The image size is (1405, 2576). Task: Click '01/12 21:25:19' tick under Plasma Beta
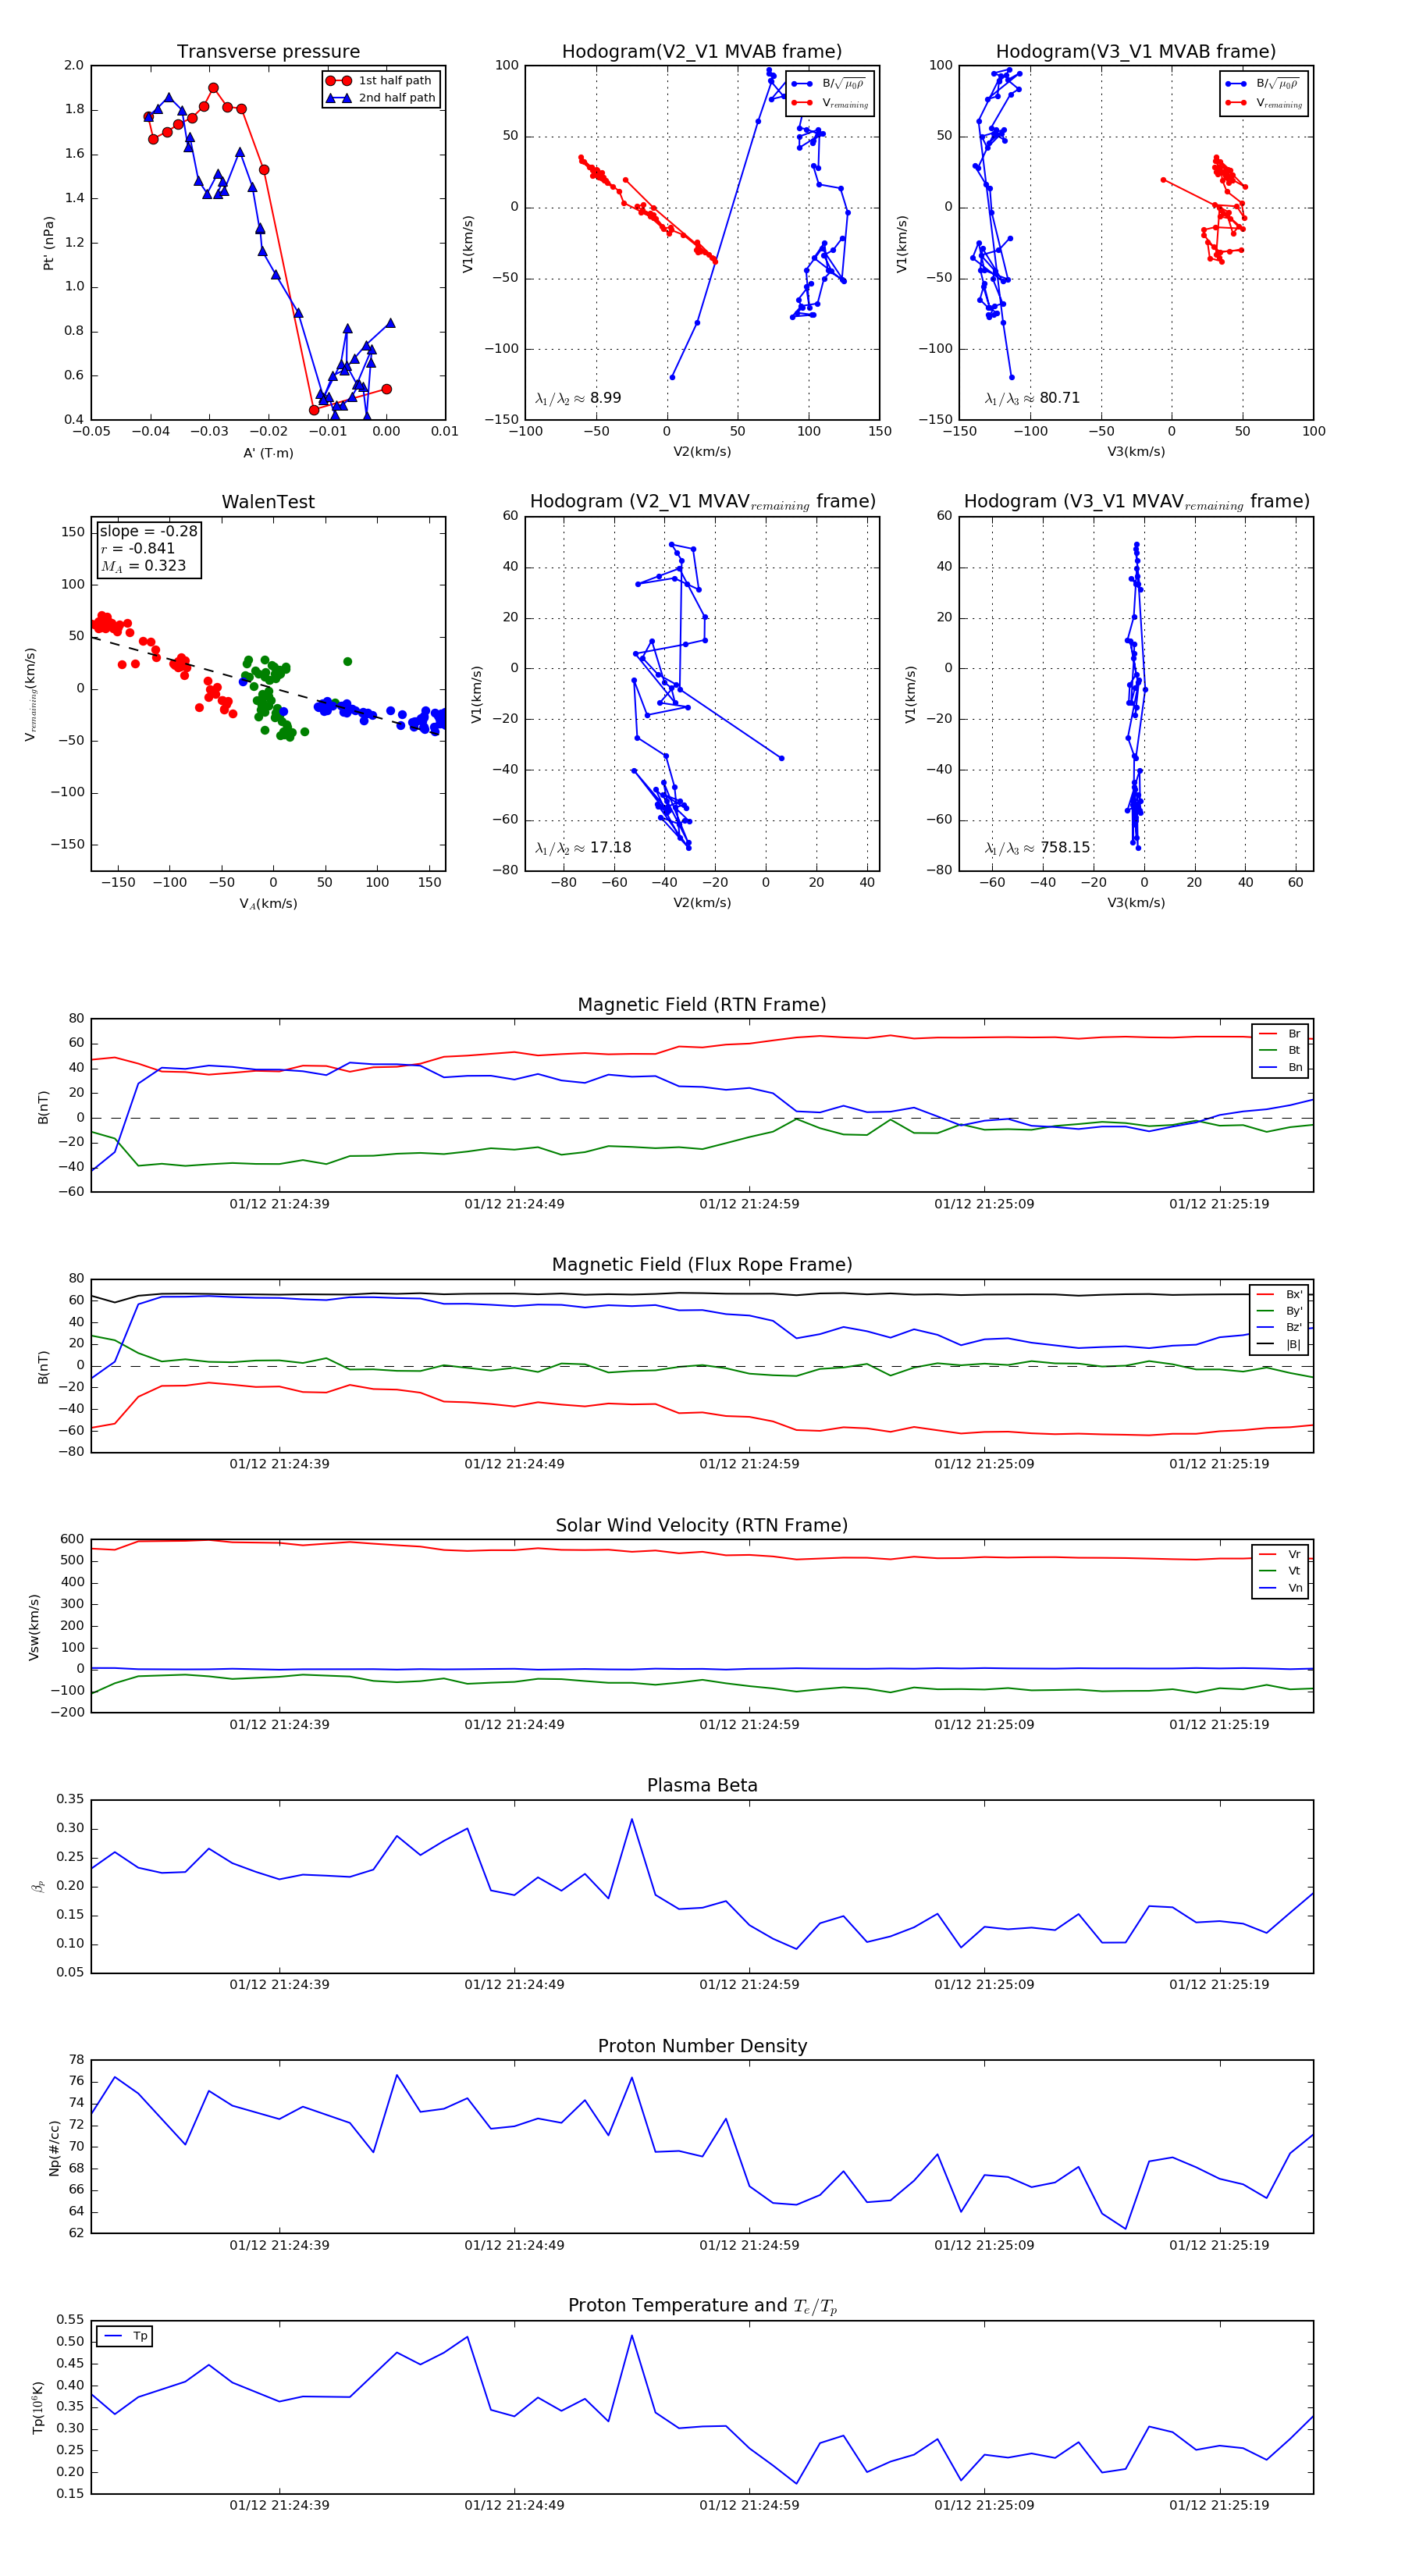point(1219,1985)
